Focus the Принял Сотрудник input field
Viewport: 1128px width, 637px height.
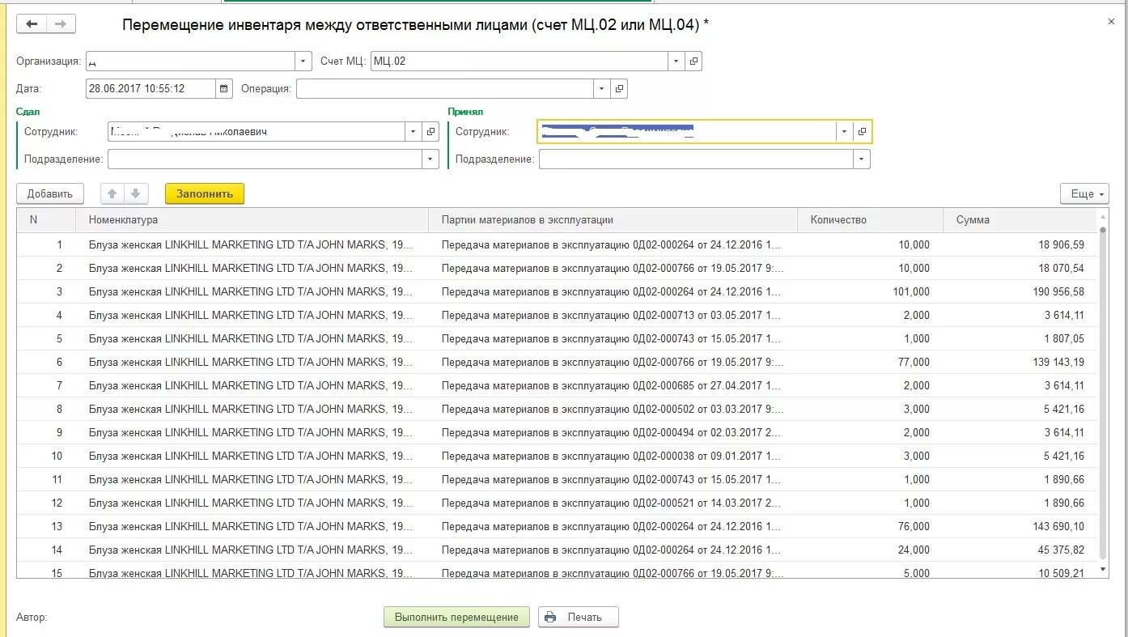click(x=687, y=132)
